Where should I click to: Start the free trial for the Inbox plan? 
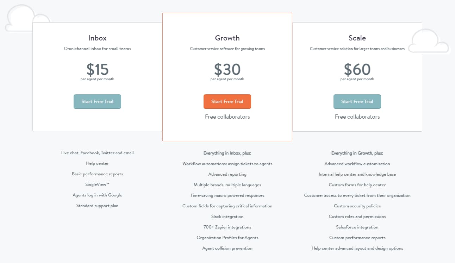(97, 101)
